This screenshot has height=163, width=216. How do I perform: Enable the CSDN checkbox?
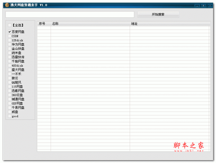click(9, 36)
